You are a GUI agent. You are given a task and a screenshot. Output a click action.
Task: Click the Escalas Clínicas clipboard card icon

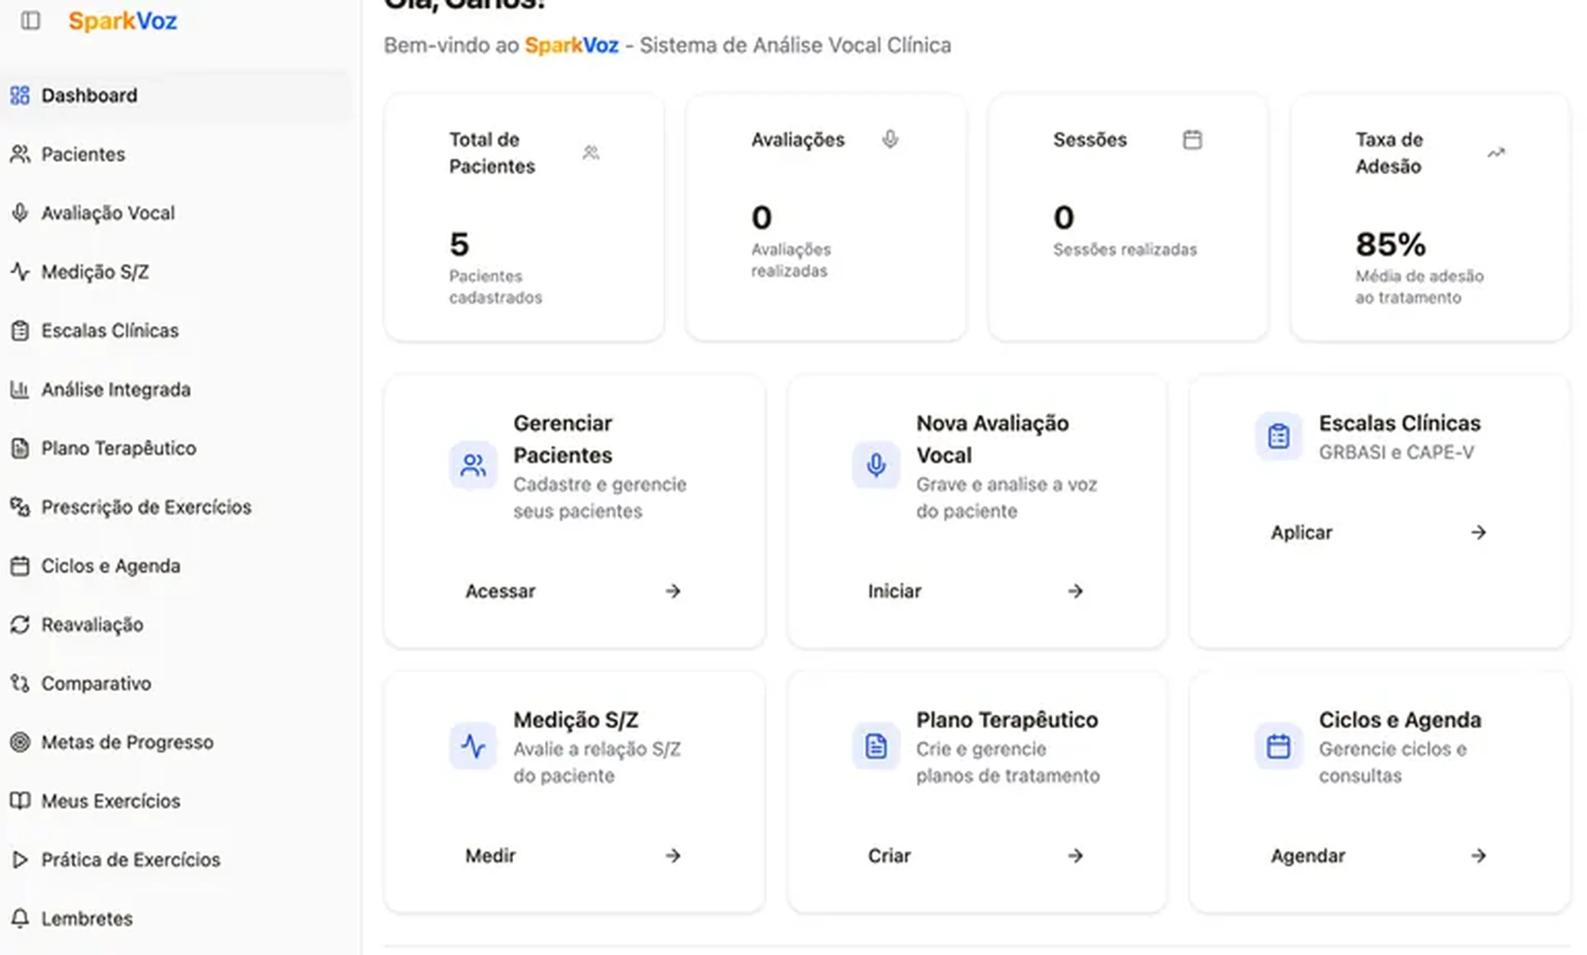1278,436
